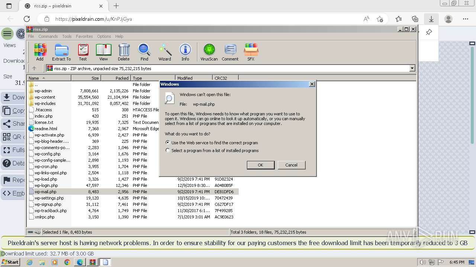Click the Start button
476x267 pixels.
[x=10, y=262]
